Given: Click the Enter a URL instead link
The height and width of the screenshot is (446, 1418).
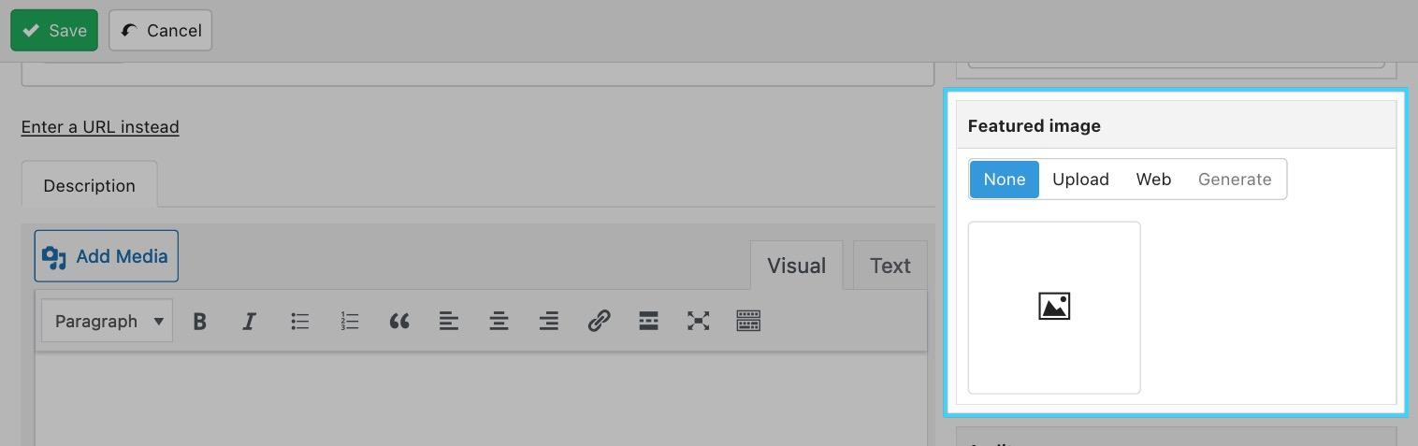Looking at the screenshot, I should 100,127.
